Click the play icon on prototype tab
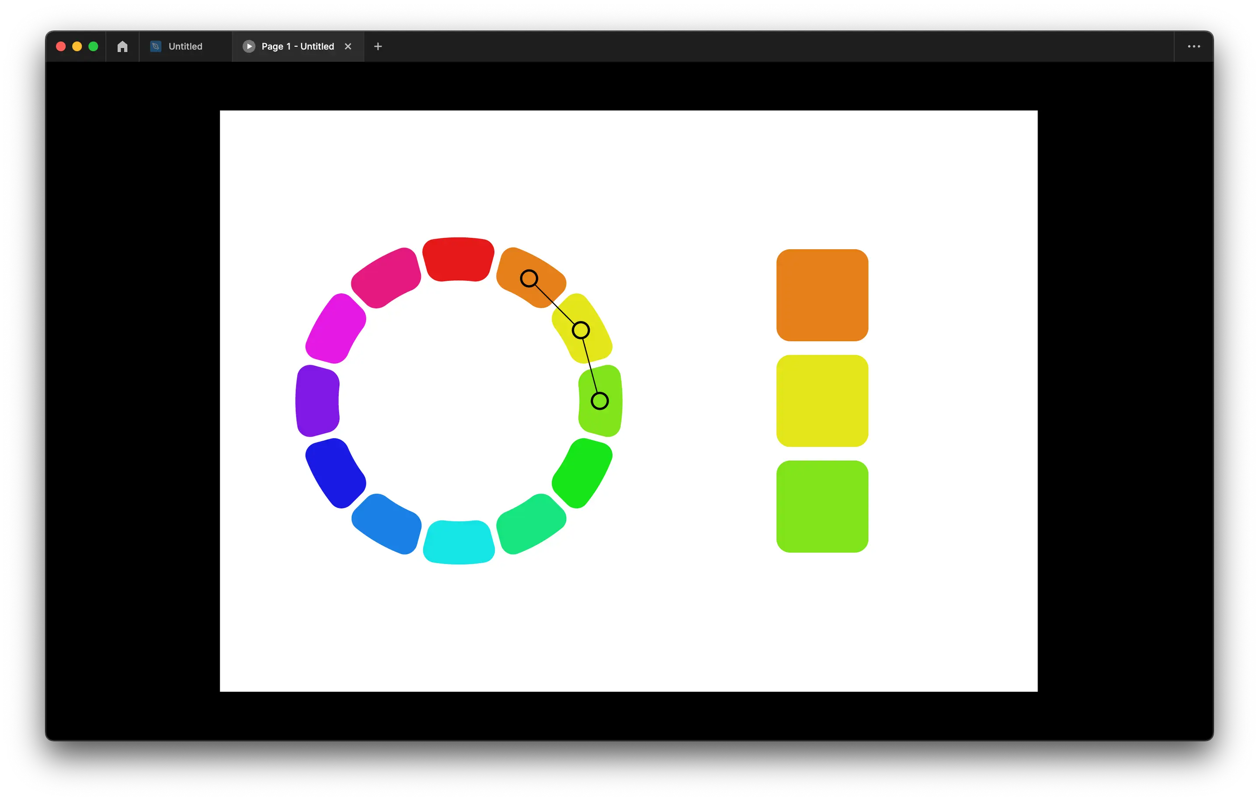 (249, 46)
